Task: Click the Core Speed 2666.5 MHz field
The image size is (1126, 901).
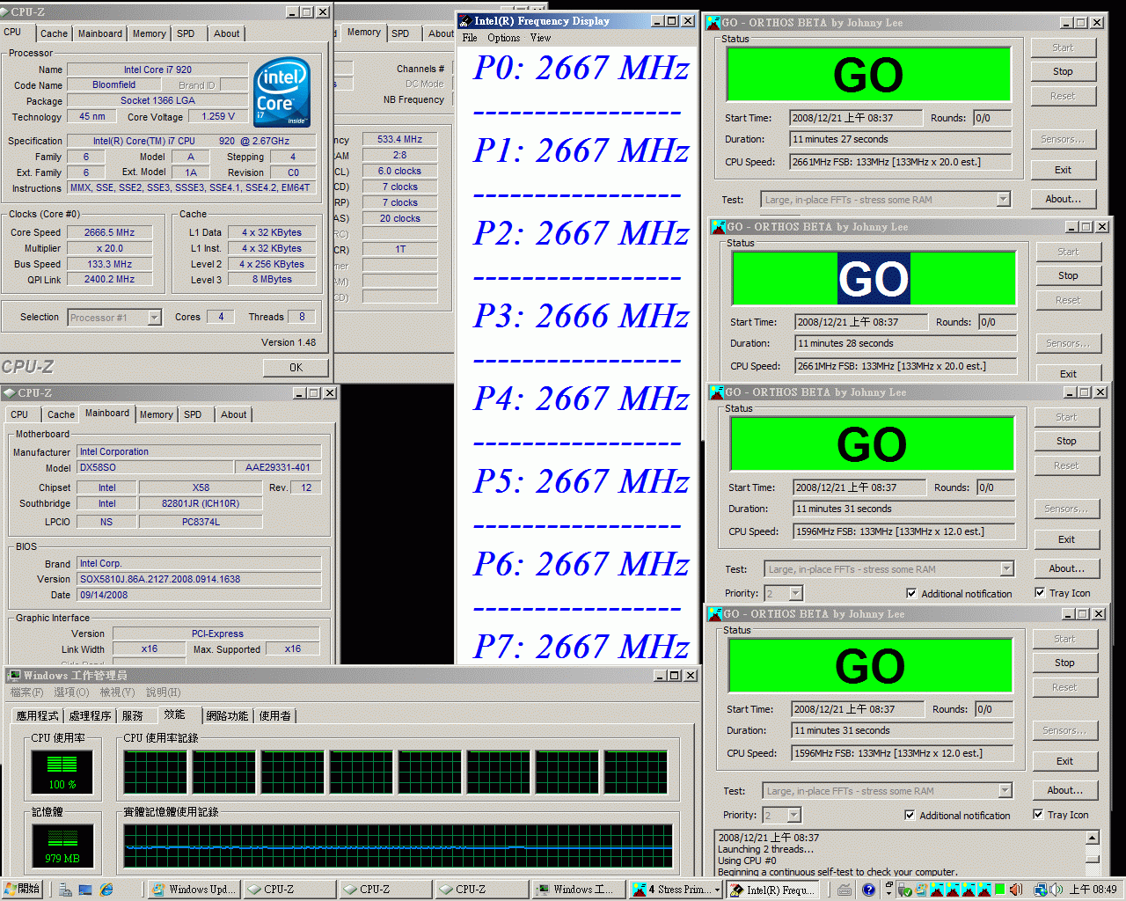Action: pos(110,232)
